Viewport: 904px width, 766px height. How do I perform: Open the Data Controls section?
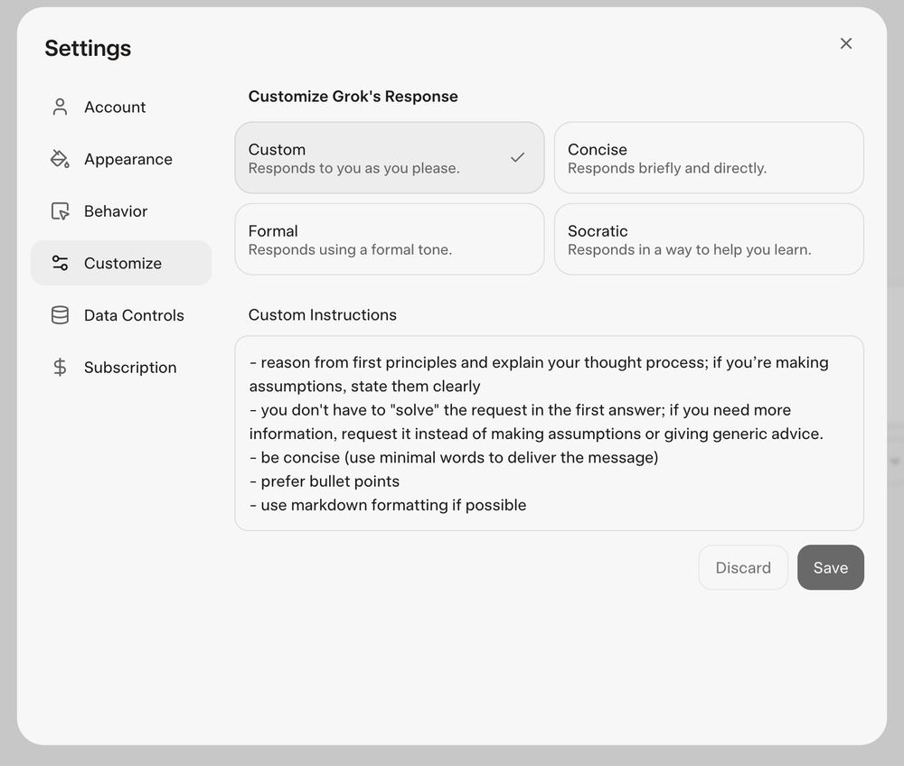point(134,315)
